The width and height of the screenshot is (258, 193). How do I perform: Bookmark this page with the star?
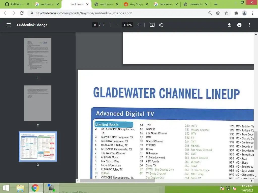point(226,13)
